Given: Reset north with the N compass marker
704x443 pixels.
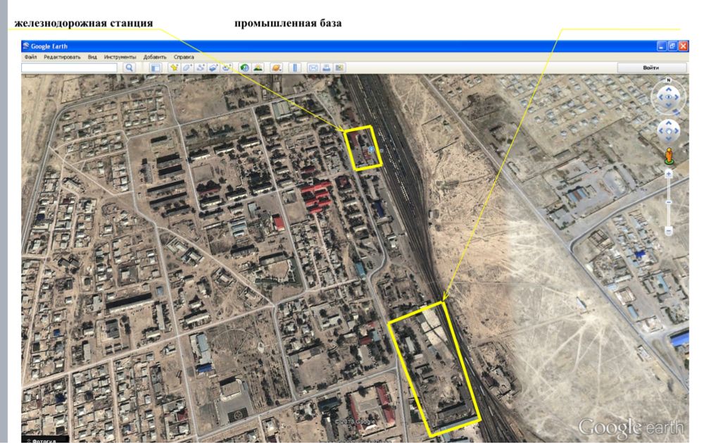Looking at the screenshot, I should (x=669, y=80).
